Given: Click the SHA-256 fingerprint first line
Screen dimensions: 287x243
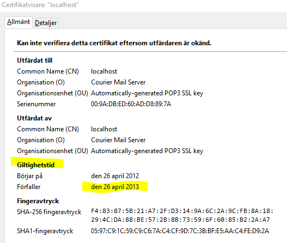Looking at the screenshot, I should (182, 211).
